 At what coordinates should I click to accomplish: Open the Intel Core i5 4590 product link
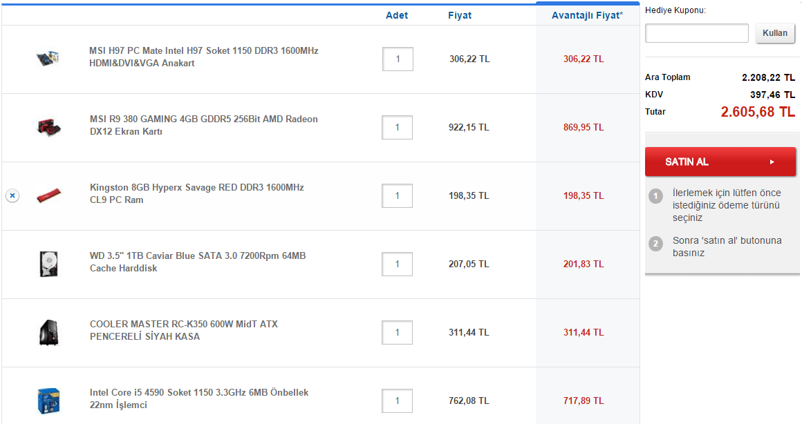click(199, 398)
